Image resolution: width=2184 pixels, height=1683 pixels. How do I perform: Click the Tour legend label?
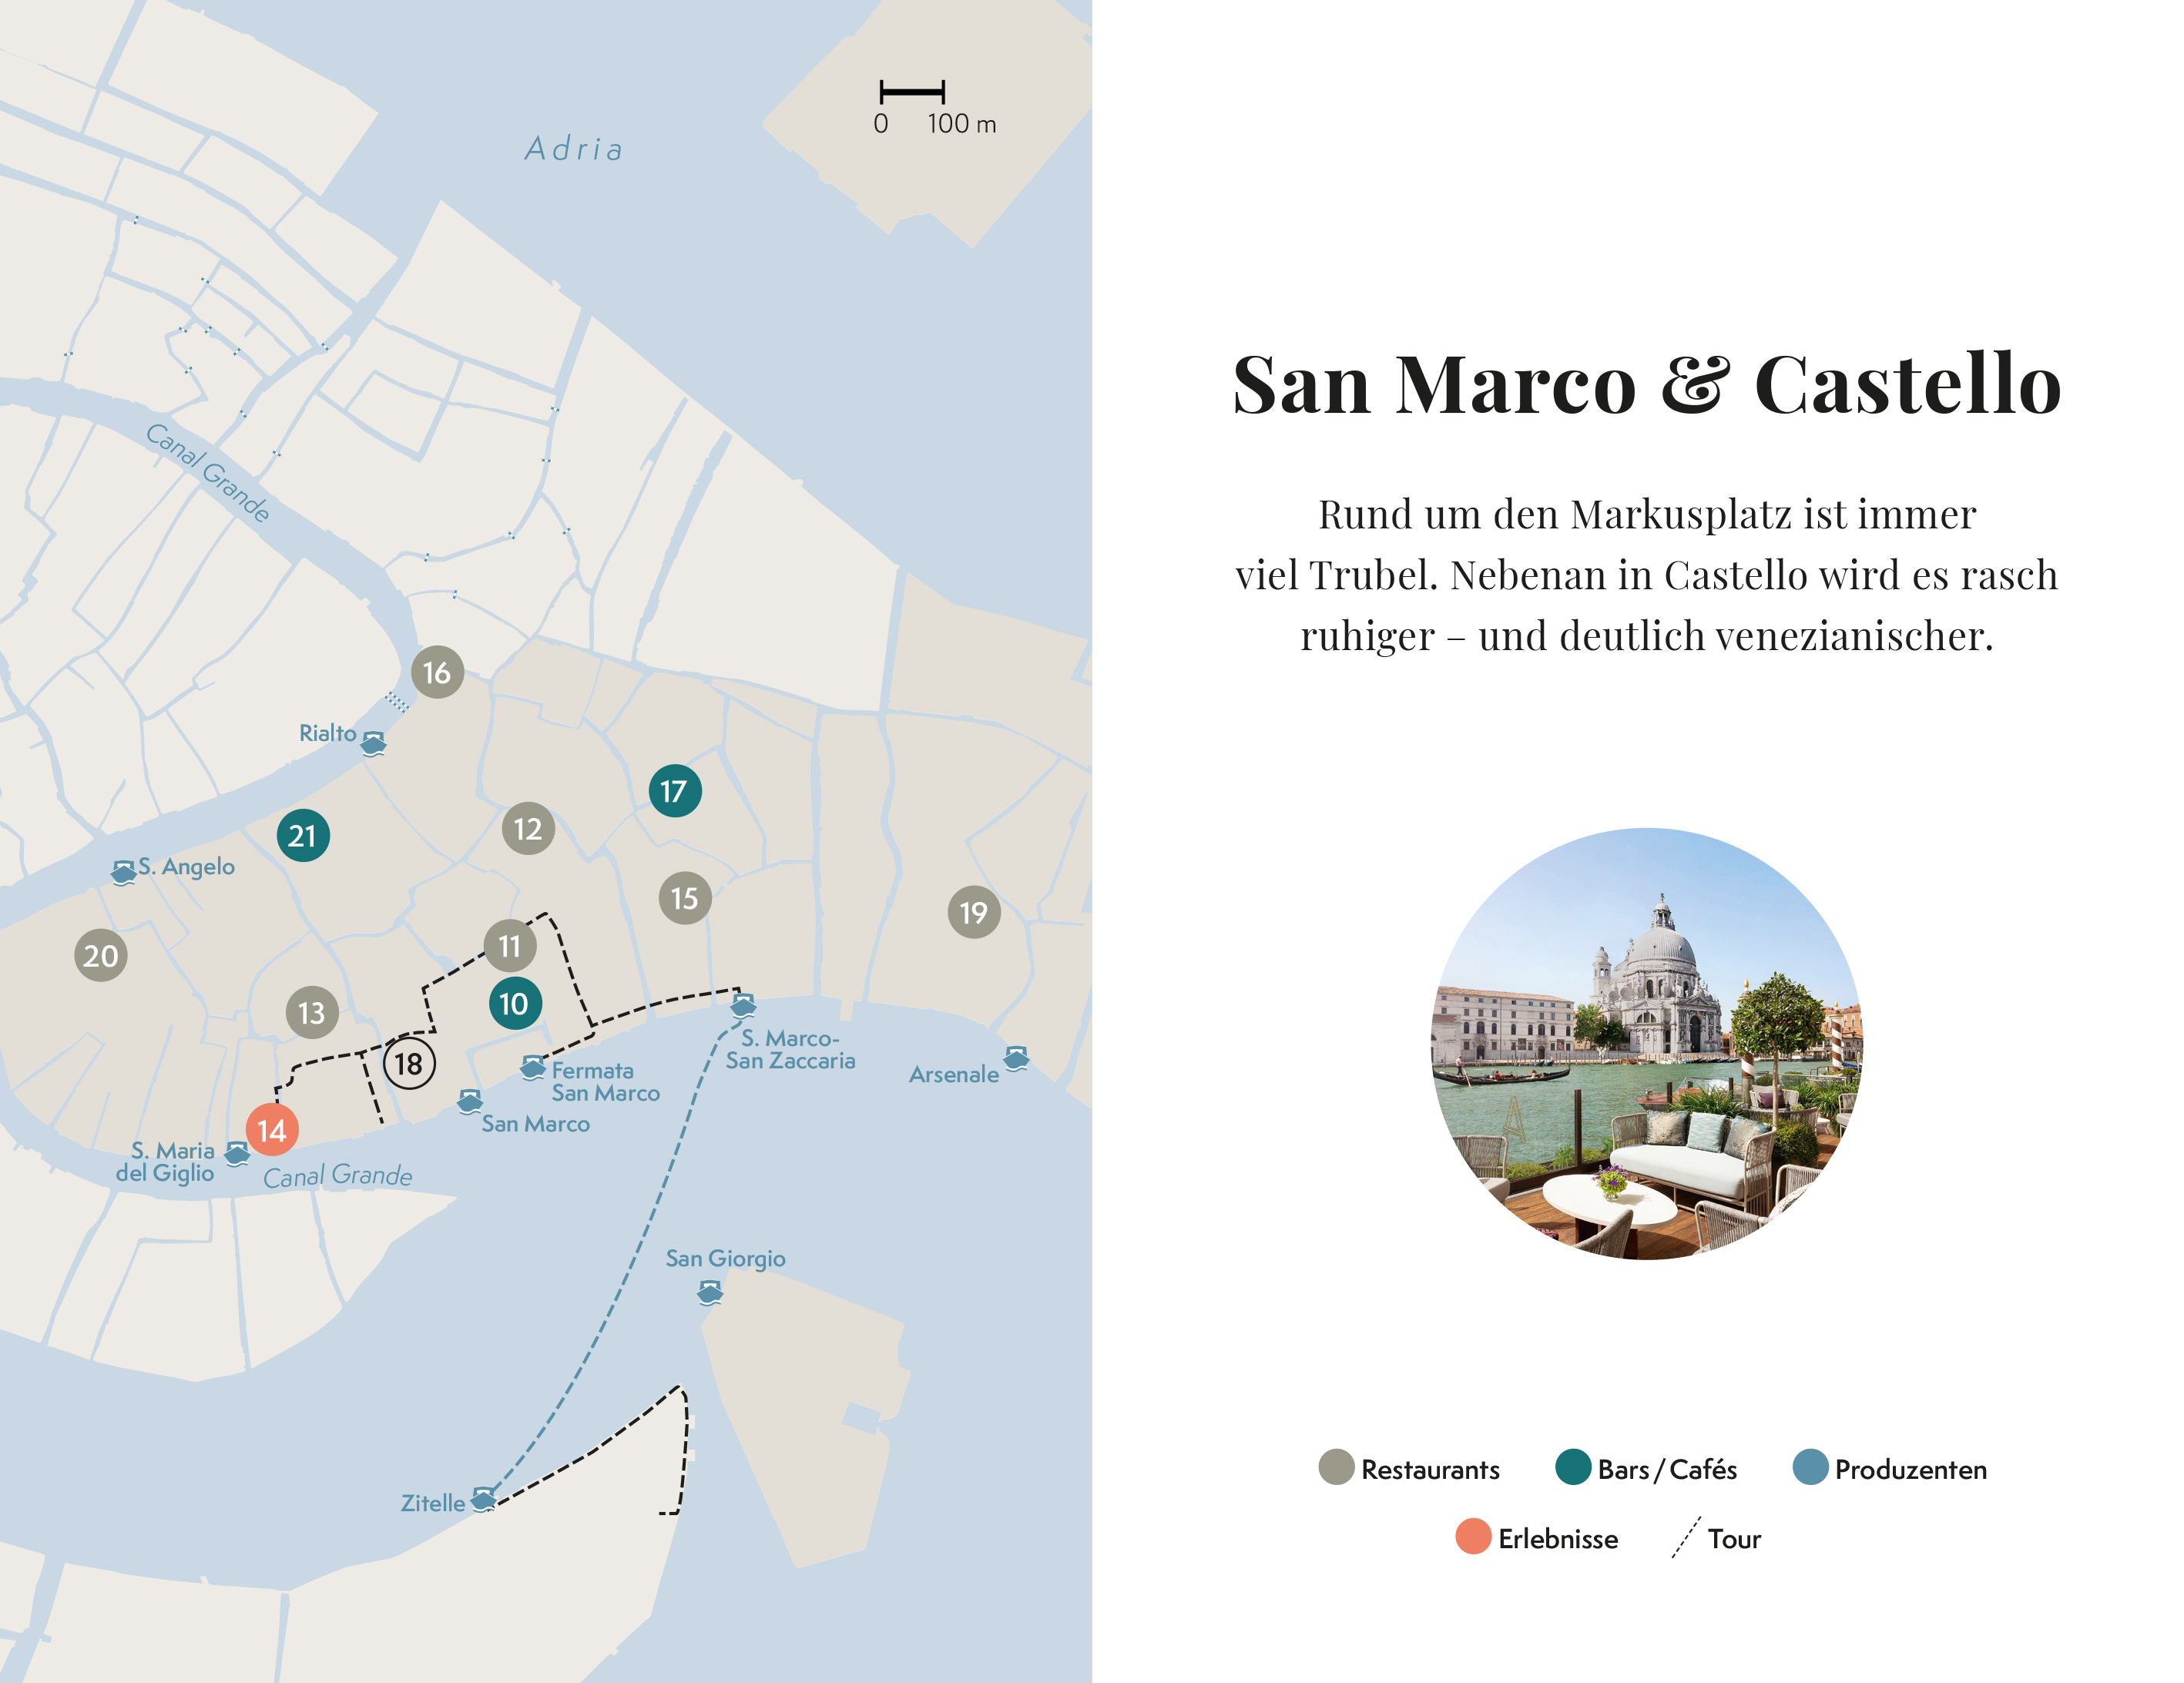tap(1733, 1538)
